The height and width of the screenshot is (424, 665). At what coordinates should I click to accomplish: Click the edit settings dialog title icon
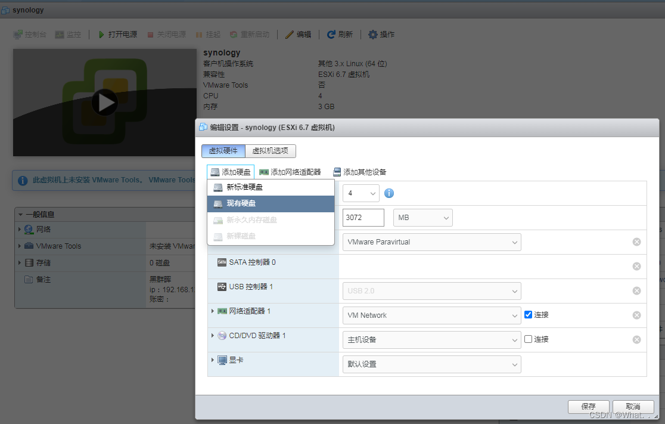tap(203, 128)
